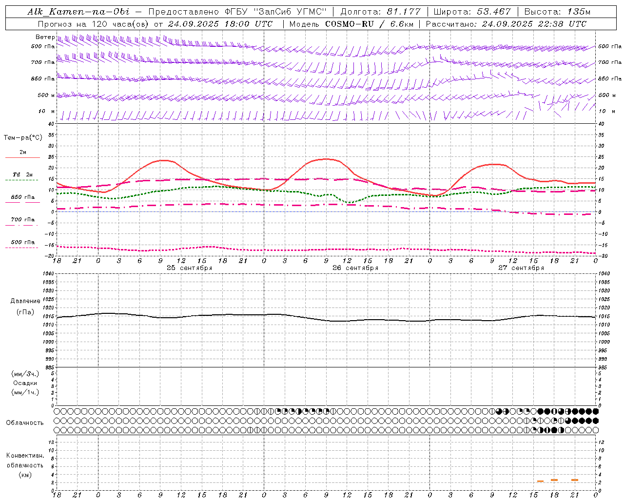Click the 26 сентября date label
Viewport: 624px width, 499px height.
(x=355, y=268)
